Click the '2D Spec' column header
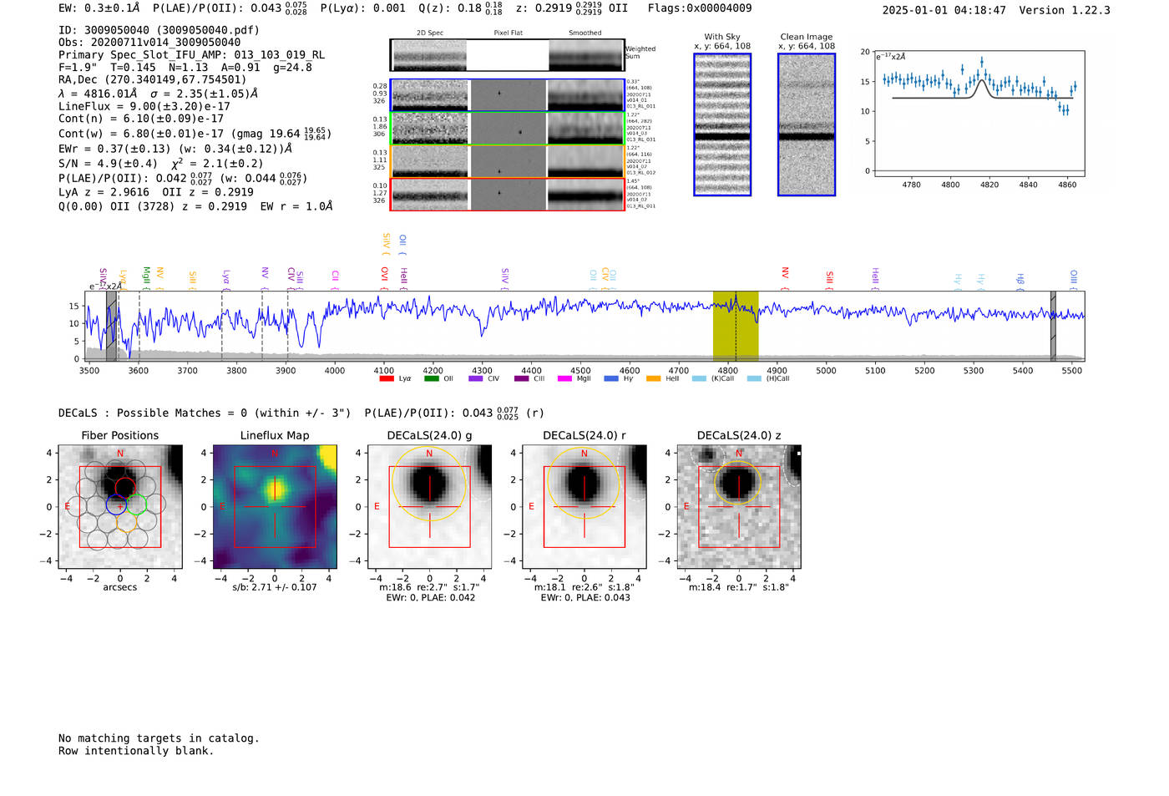 point(430,33)
